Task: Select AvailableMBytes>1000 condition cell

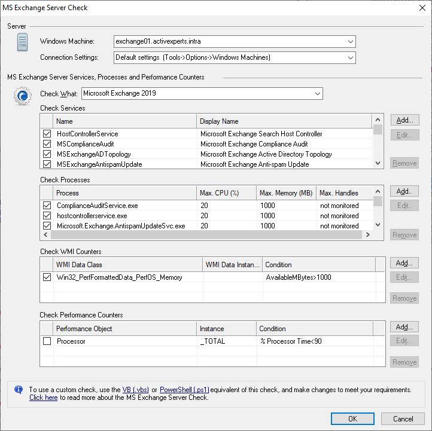Action: [x=299, y=277]
